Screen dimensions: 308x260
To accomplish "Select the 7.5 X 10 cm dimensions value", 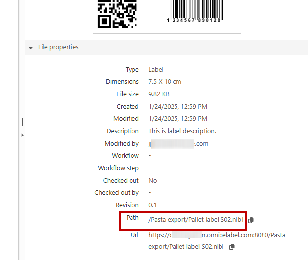I will pos(165,82).
